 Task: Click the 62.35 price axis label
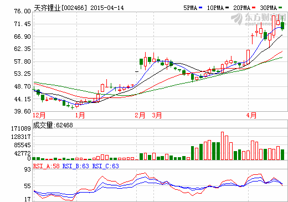point(22,49)
